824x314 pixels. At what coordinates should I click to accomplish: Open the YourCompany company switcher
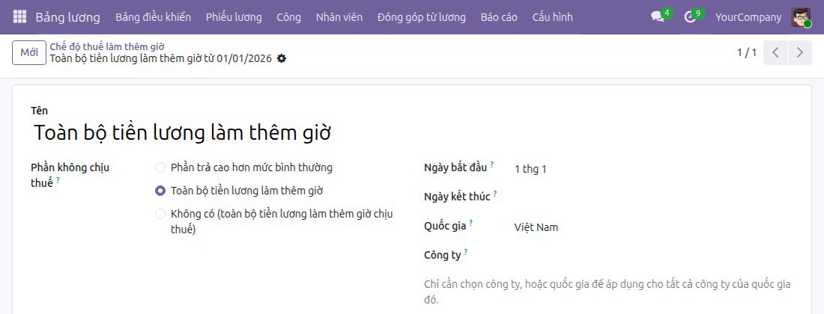(x=748, y=17)
